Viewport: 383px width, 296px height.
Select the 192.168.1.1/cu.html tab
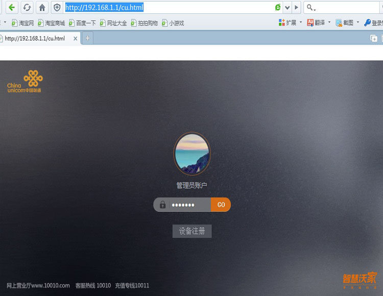(35, 38)
